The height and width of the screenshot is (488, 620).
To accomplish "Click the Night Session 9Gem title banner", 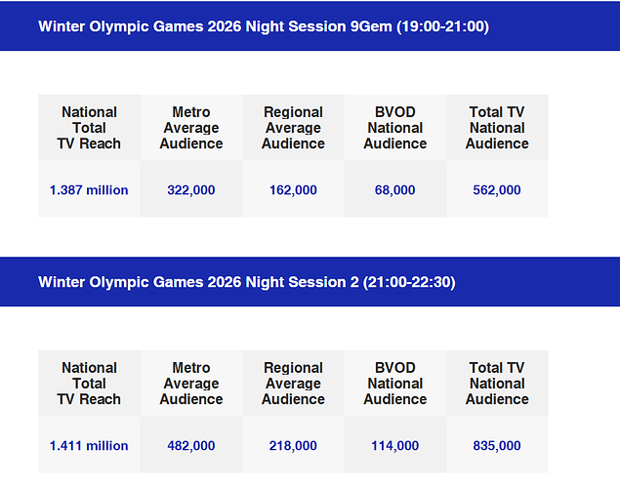I will [x=264, y=26].
